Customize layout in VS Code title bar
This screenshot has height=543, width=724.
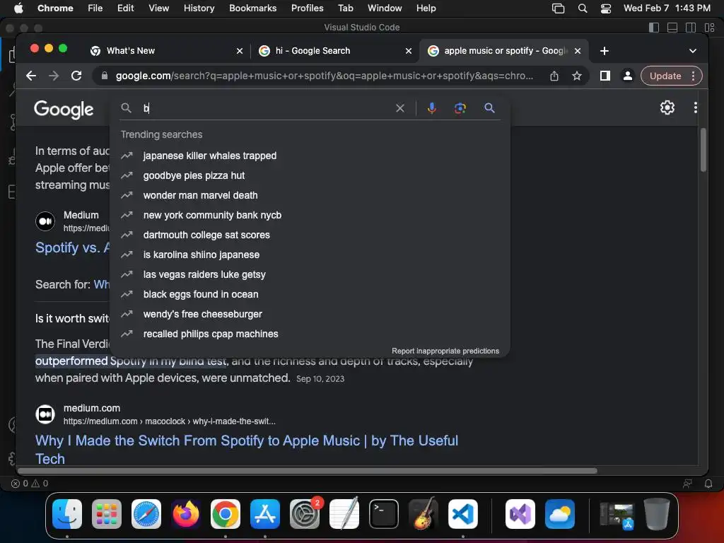[x=710, y=28]
